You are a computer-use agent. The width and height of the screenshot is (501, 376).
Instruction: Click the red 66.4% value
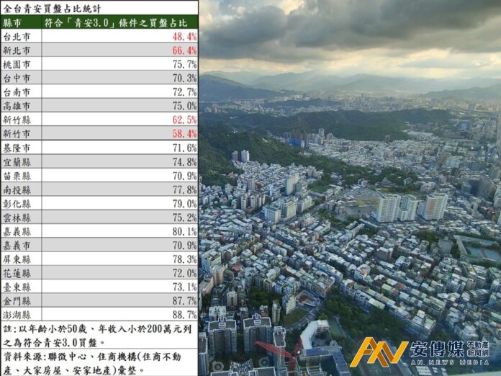point(185,50)
